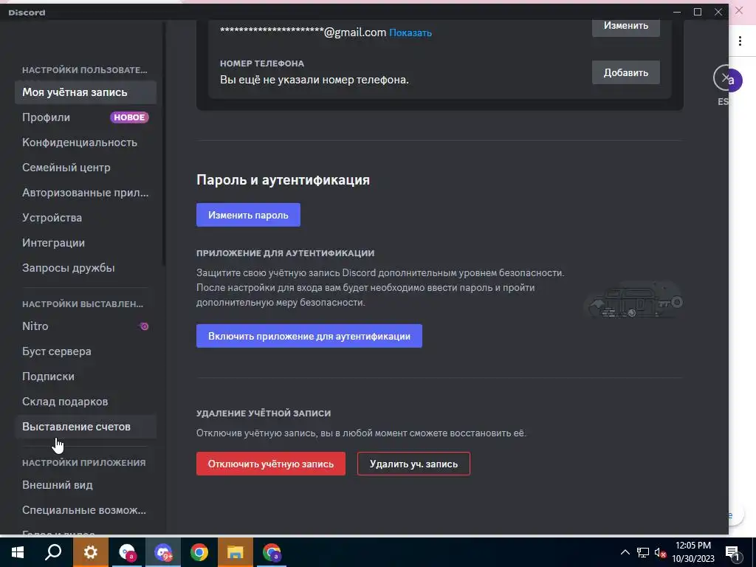Go to Семейный центр

pos(86,168)
